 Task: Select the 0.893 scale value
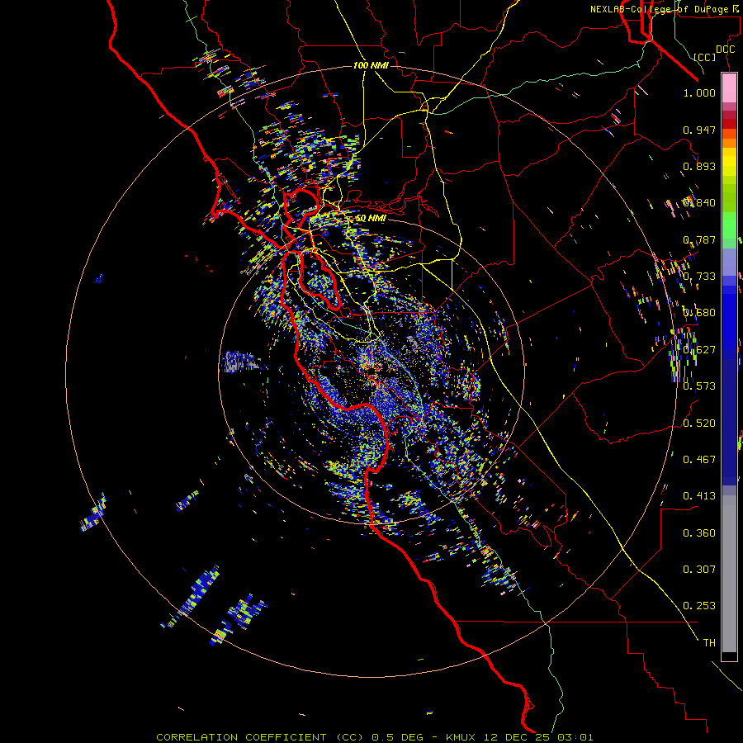pos(699,166)
